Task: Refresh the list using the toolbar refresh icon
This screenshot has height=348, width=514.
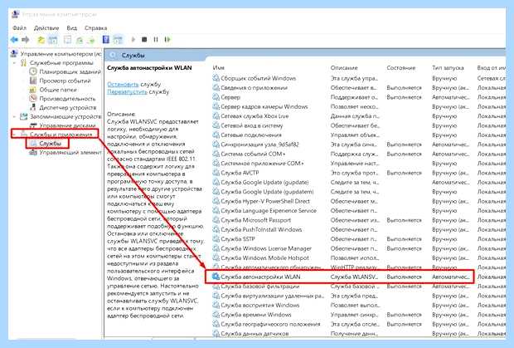Action: pyautogui.click(x=80, y=40)
